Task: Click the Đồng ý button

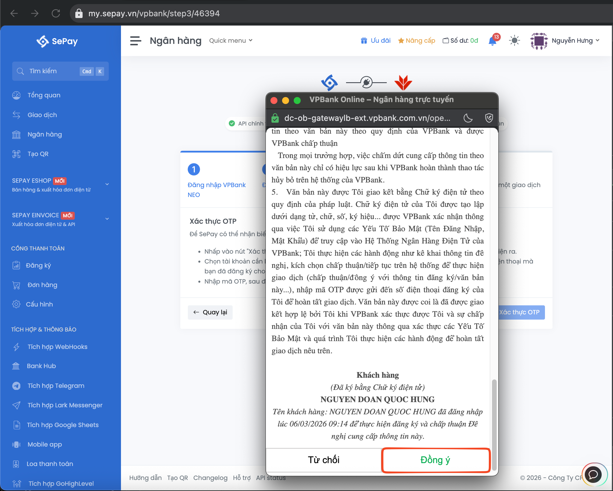Action: (x=435, y=460)
